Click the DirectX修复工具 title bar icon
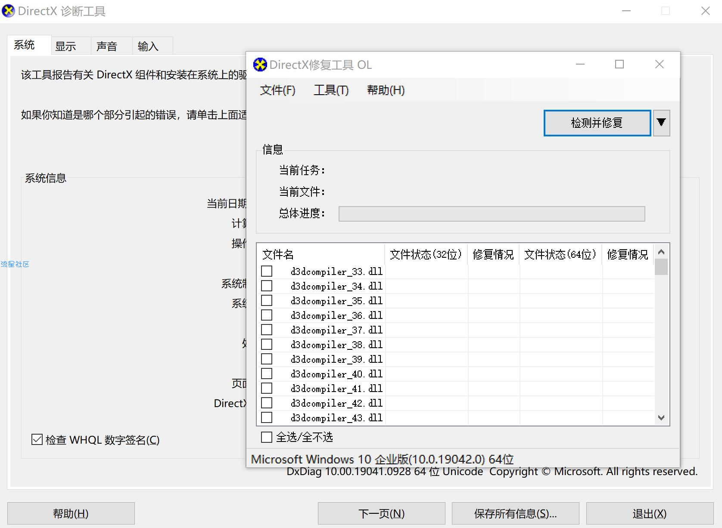The height and width of the screenshot is (528, 722). tap(260, 65)
